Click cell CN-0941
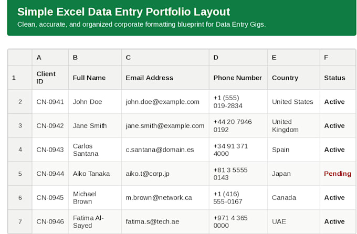The width and height of the screenshot is (357, 234). tap(50, 101)
